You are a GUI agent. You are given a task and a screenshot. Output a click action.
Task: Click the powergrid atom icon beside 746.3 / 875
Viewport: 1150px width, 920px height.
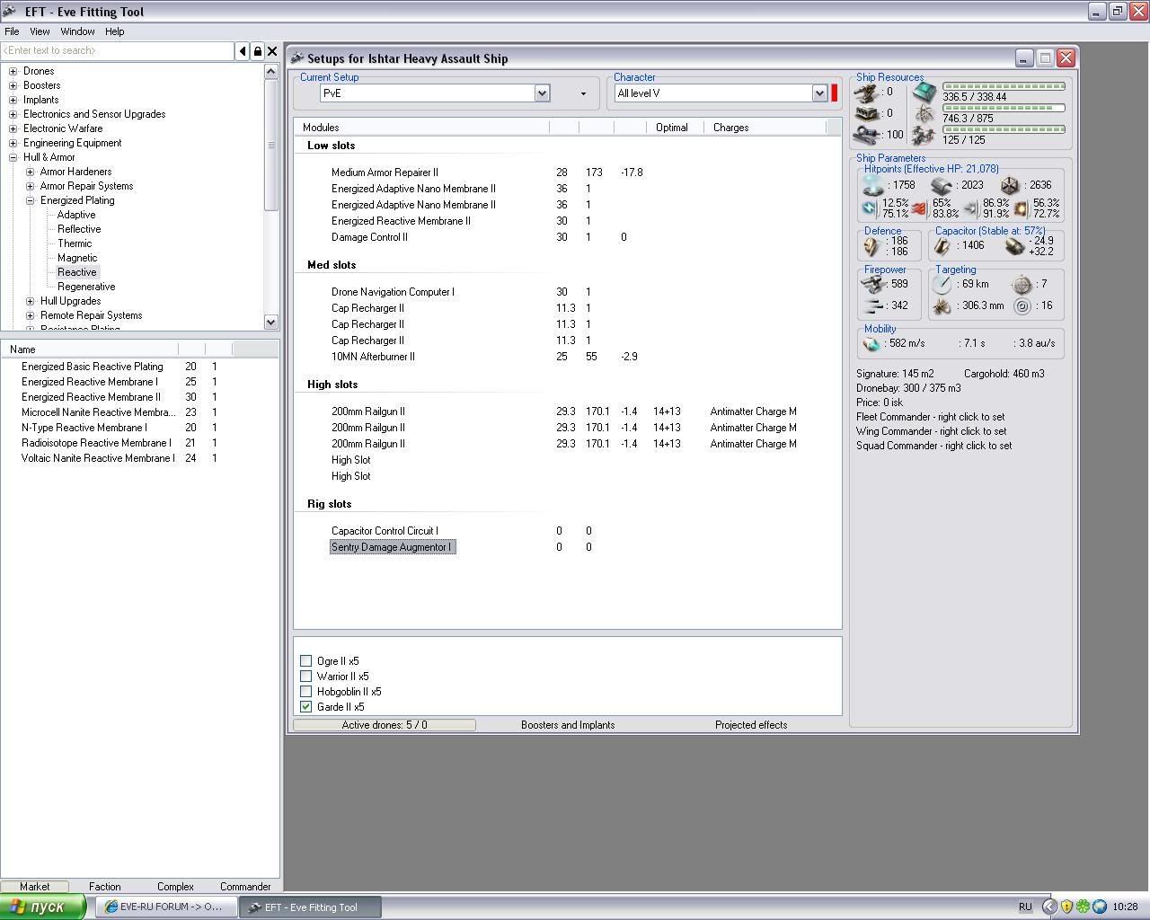coord(924,113)
